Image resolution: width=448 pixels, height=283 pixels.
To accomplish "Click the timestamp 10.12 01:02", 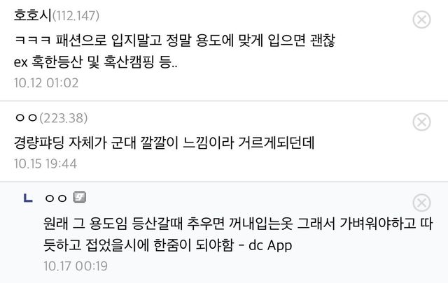I will (x=46, y=83).
